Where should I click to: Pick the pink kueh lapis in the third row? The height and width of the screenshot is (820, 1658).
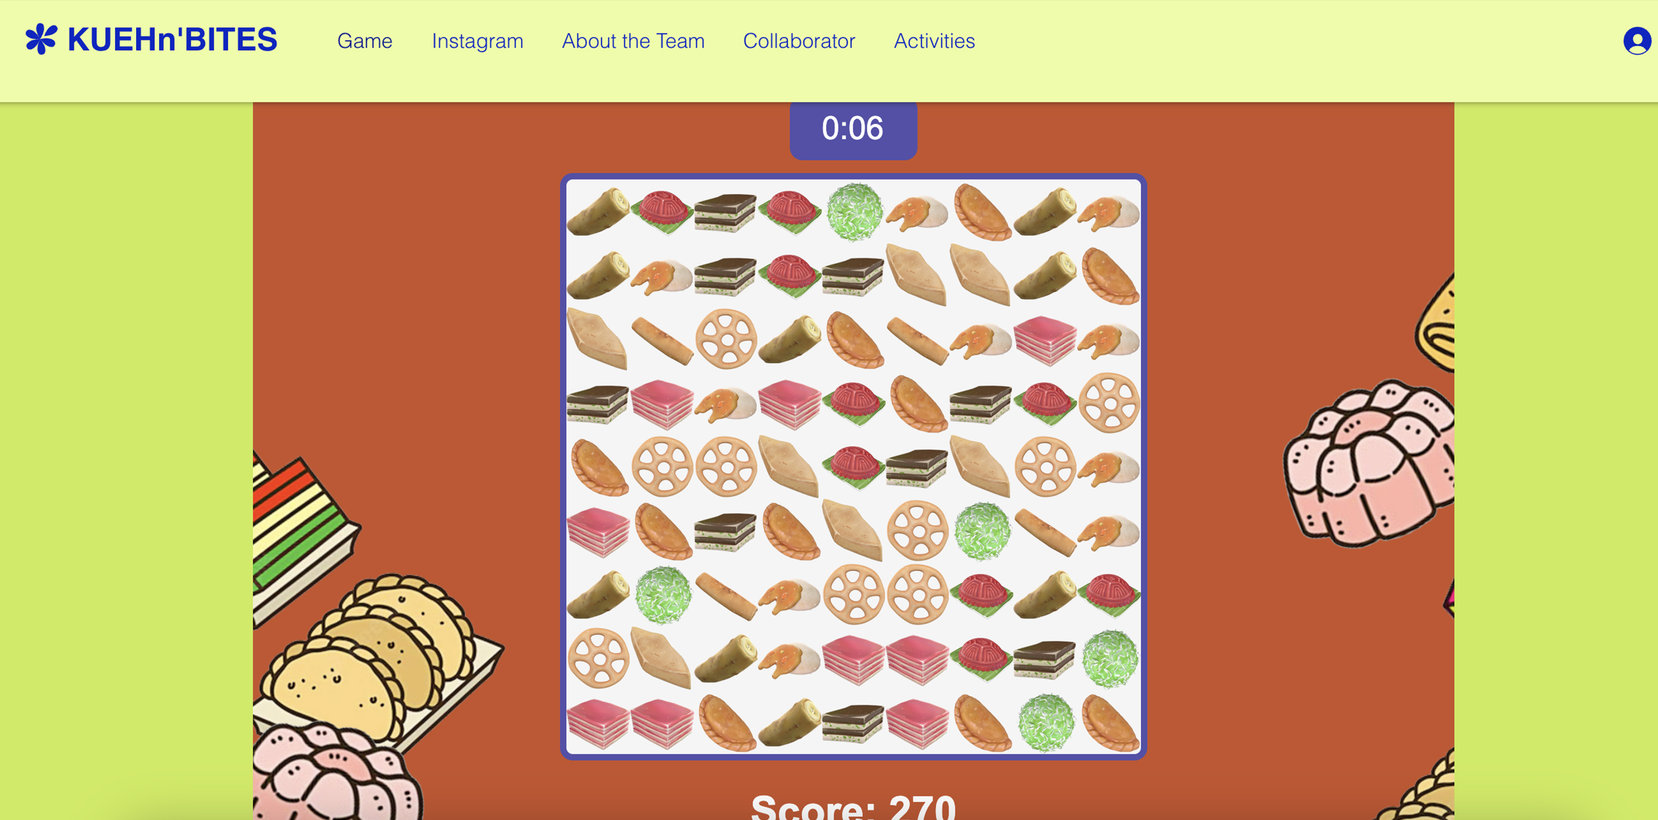tap(1044, 339)
